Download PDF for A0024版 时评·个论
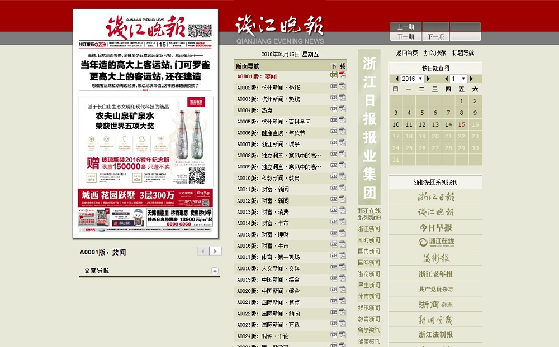The image size is (559, 347). pyautogui.click(x=343, y=335)
